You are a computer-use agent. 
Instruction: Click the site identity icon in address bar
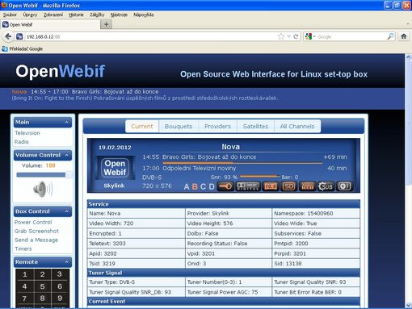point(19,36)
